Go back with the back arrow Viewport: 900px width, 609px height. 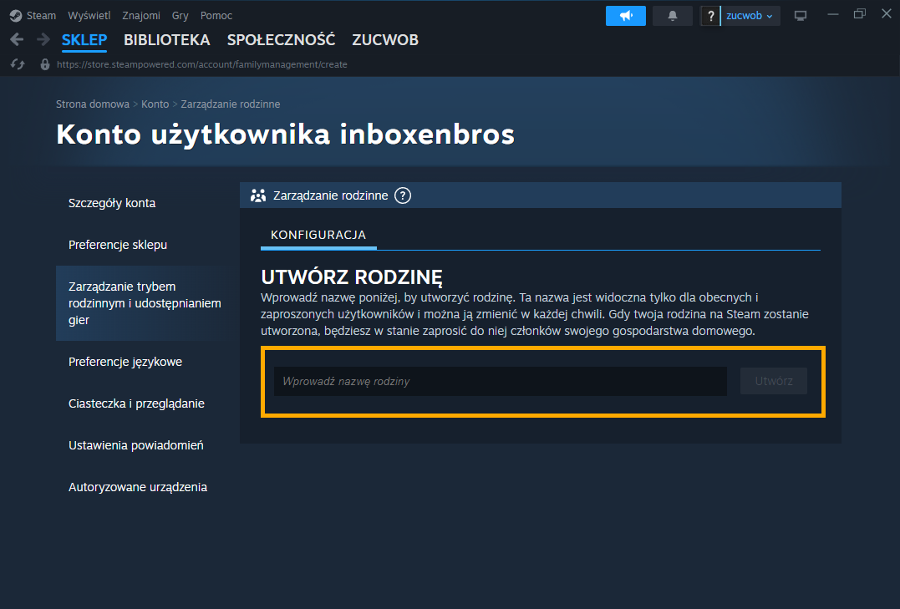(18, 39)
